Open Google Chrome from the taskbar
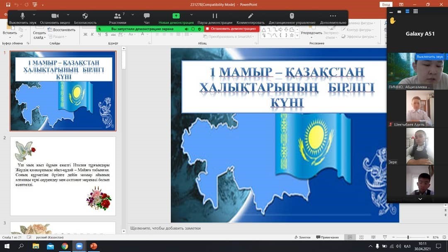 (65, 246)
